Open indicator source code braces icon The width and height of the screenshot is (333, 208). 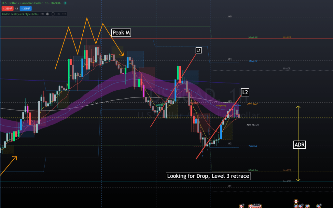coord(53,14)
